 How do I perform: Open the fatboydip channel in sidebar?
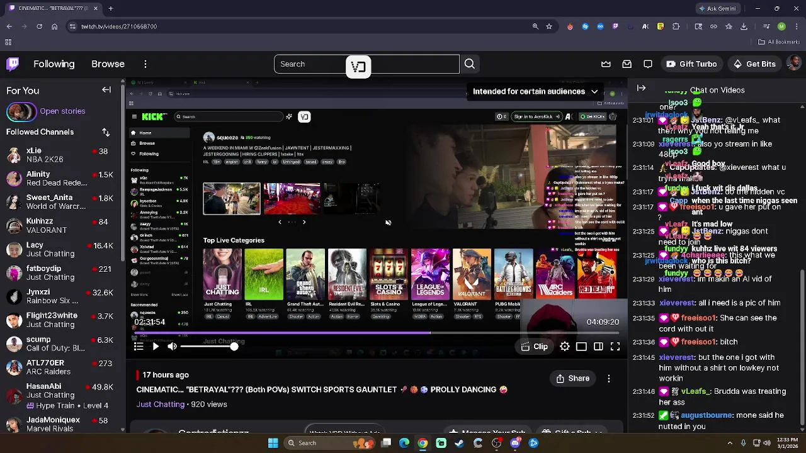[x=62, y=273]
